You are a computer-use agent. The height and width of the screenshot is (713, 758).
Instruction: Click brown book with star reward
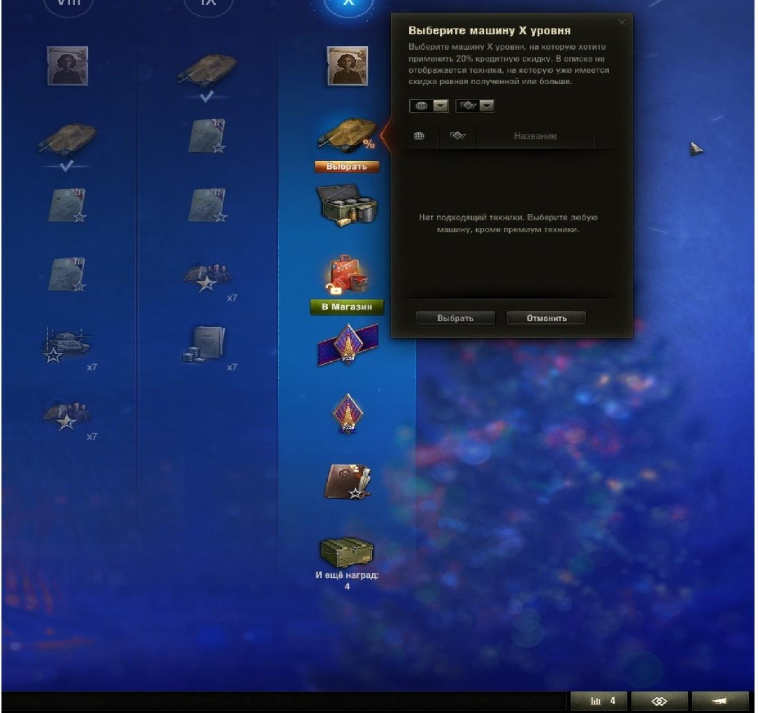click(x=347, y=482)
